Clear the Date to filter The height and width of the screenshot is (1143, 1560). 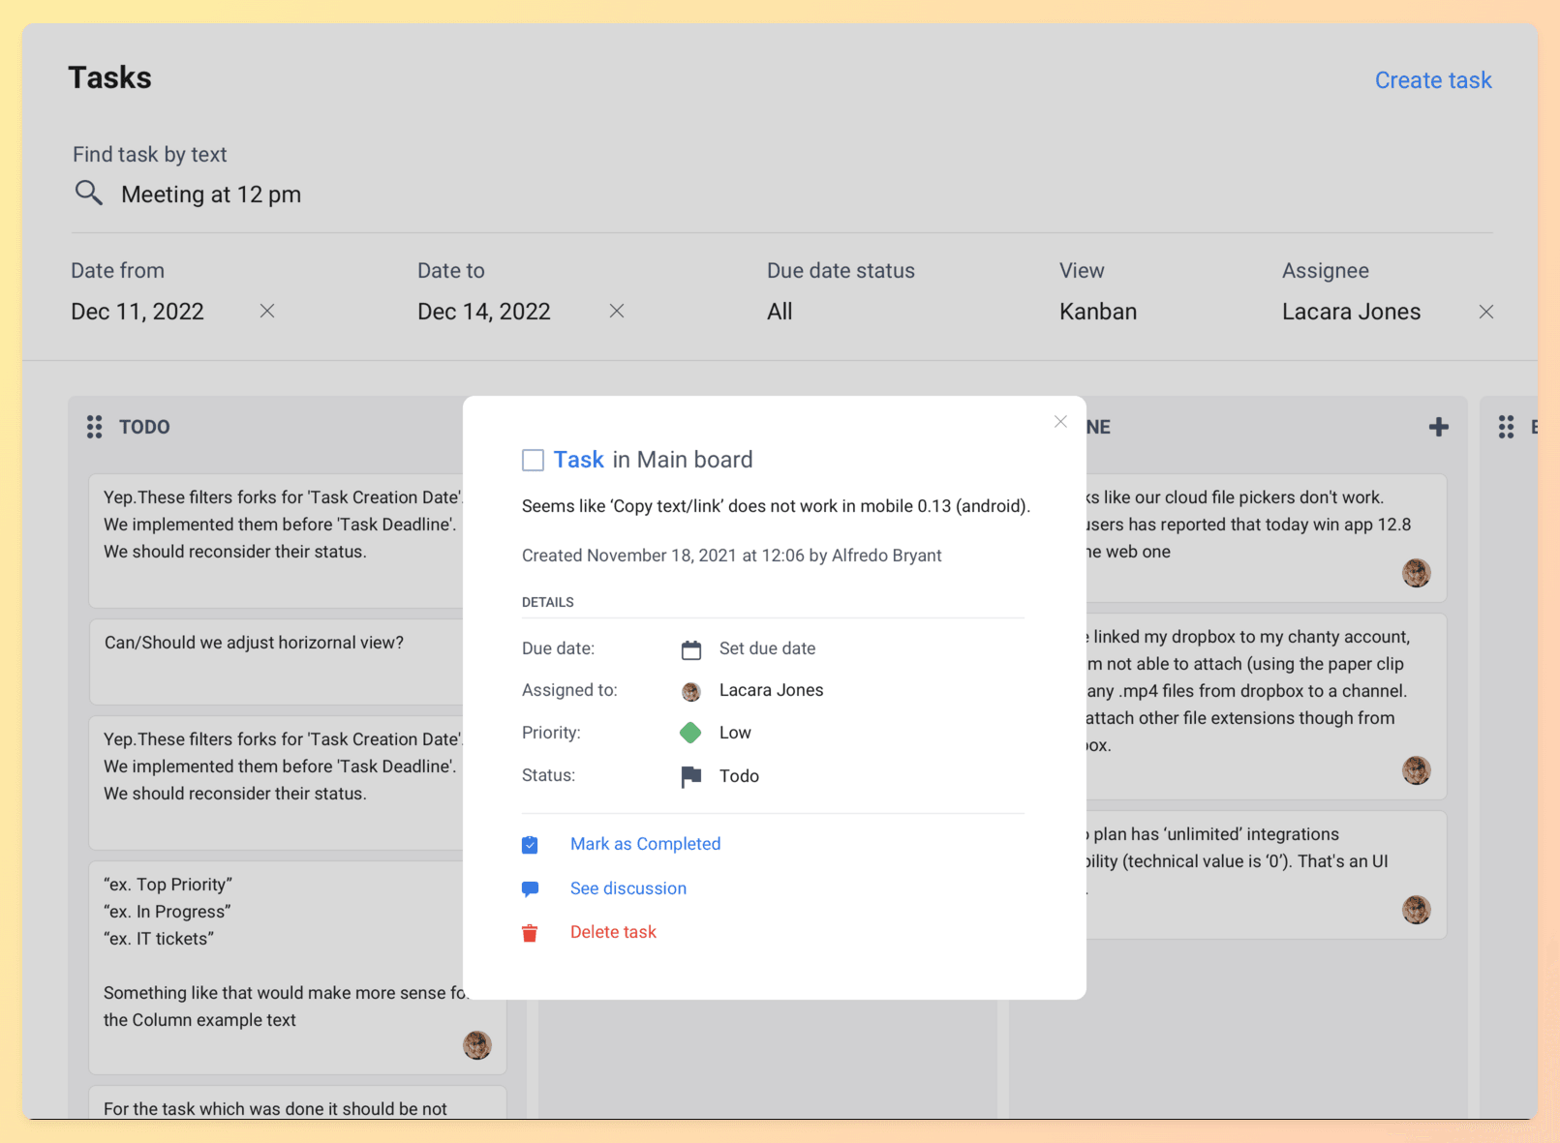(x=617, y=311)
